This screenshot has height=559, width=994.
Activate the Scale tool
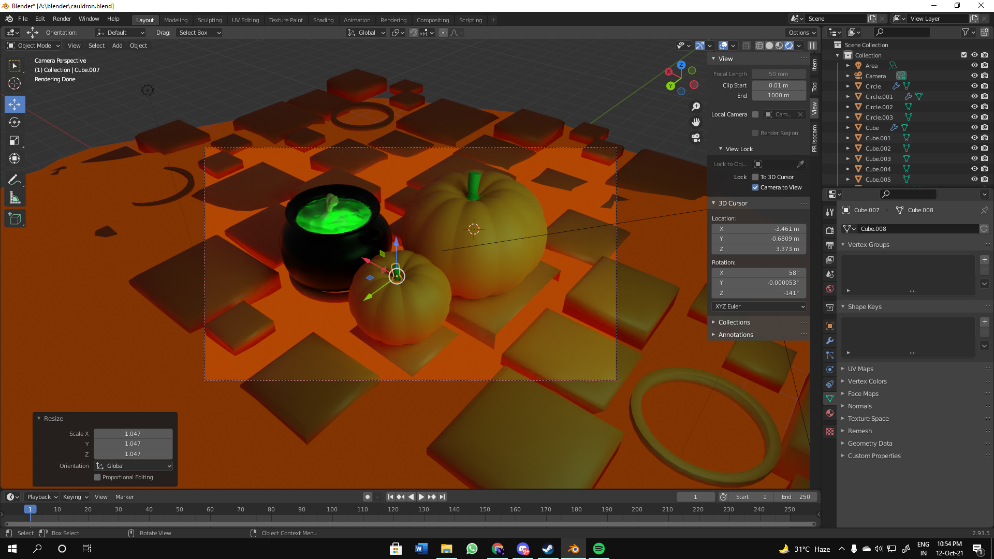tap(14, 141)
